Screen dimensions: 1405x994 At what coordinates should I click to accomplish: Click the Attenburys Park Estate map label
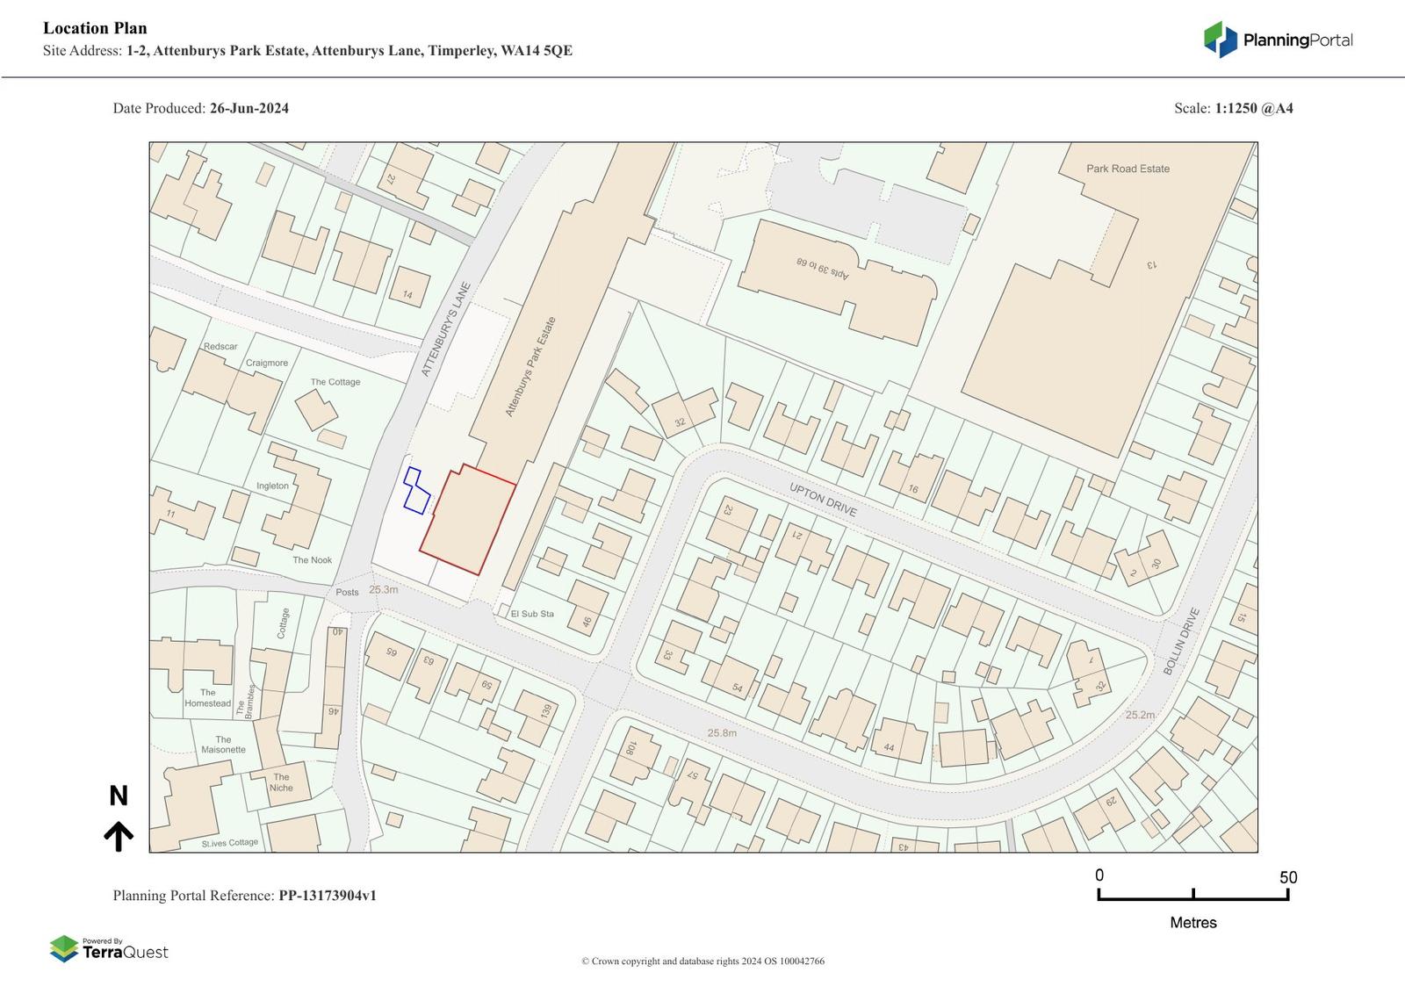[x=530, y=366]
